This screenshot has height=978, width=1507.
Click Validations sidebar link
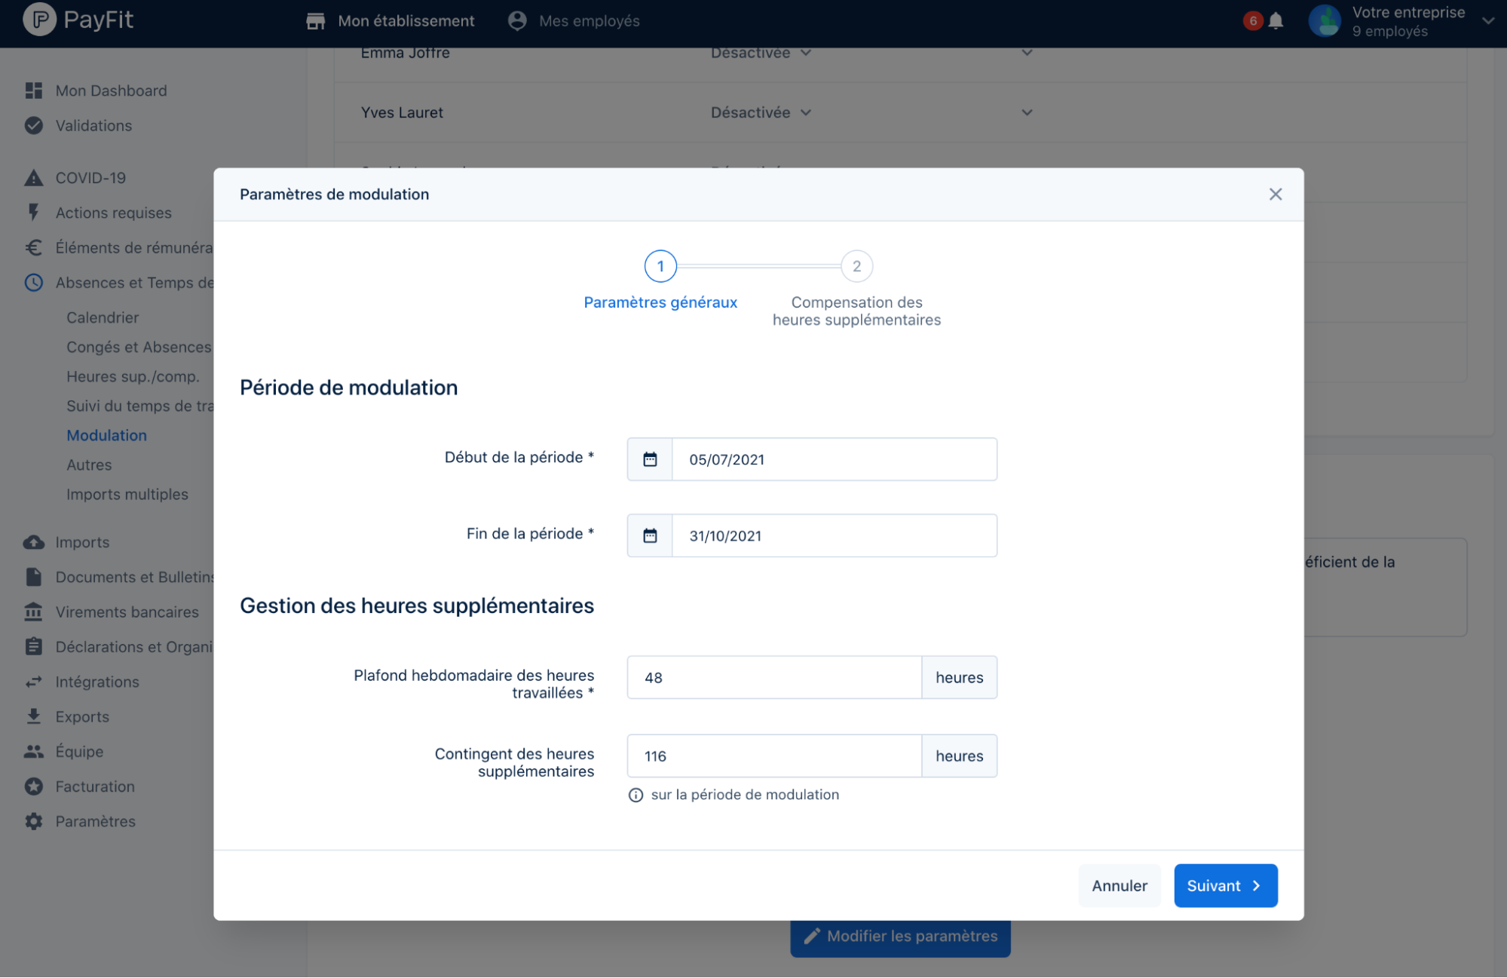[93, 125]
